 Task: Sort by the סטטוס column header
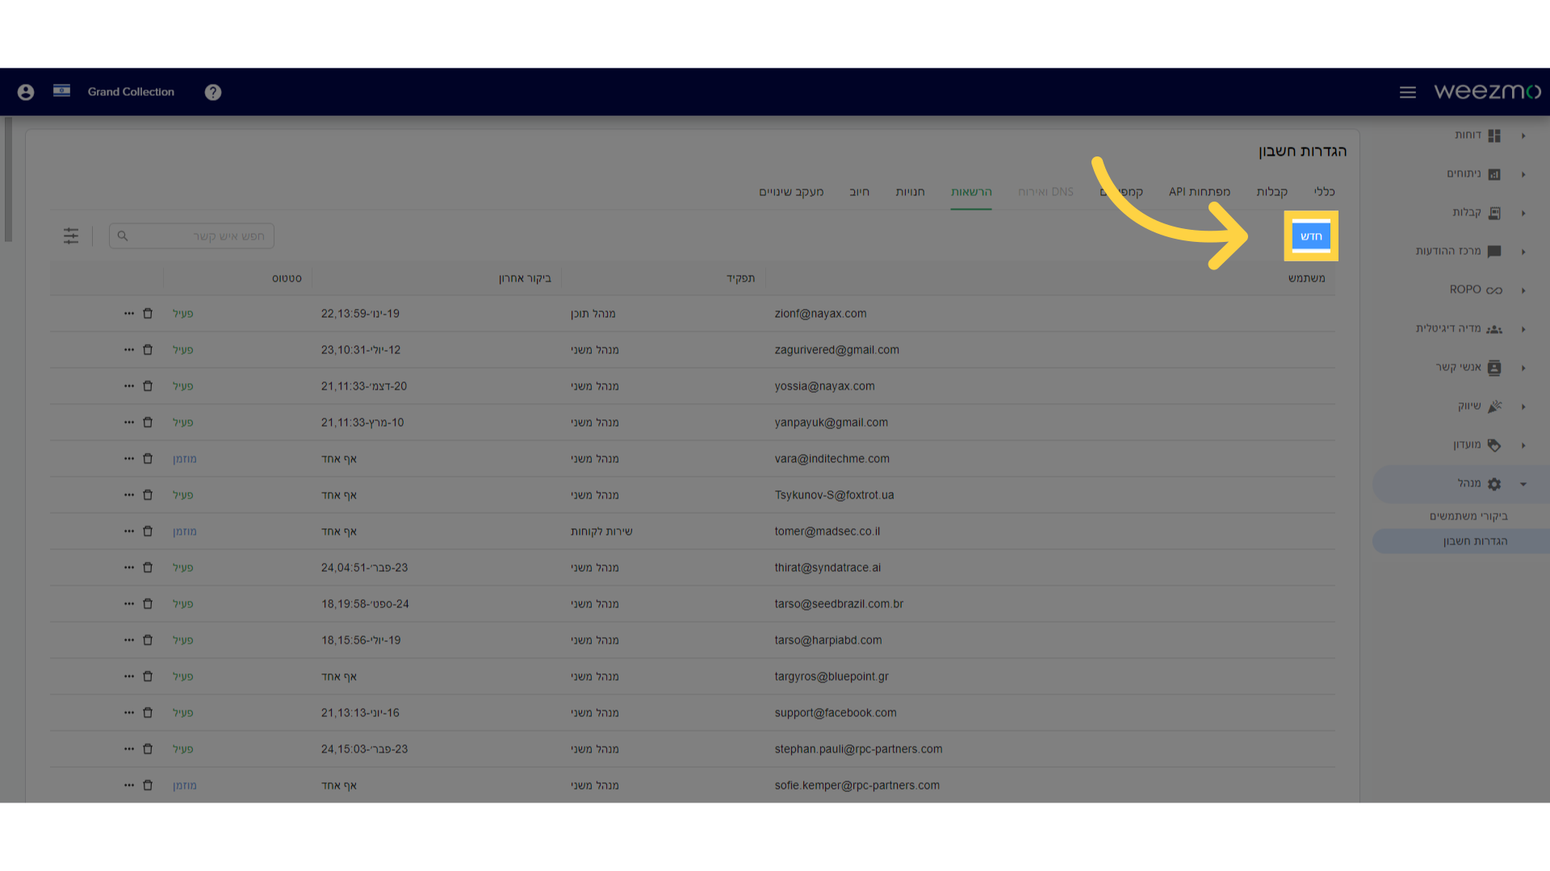tap(287, 278)
